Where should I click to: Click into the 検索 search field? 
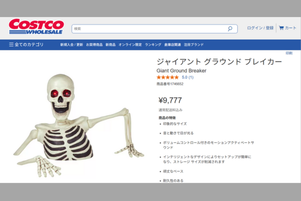pyautogui.click(x=155, y=29)
